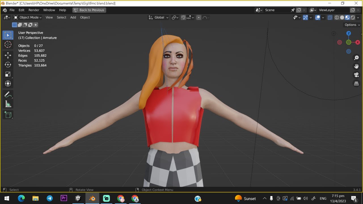
Task: Toggle camera view with camera icon
Action: coord(356,75)
